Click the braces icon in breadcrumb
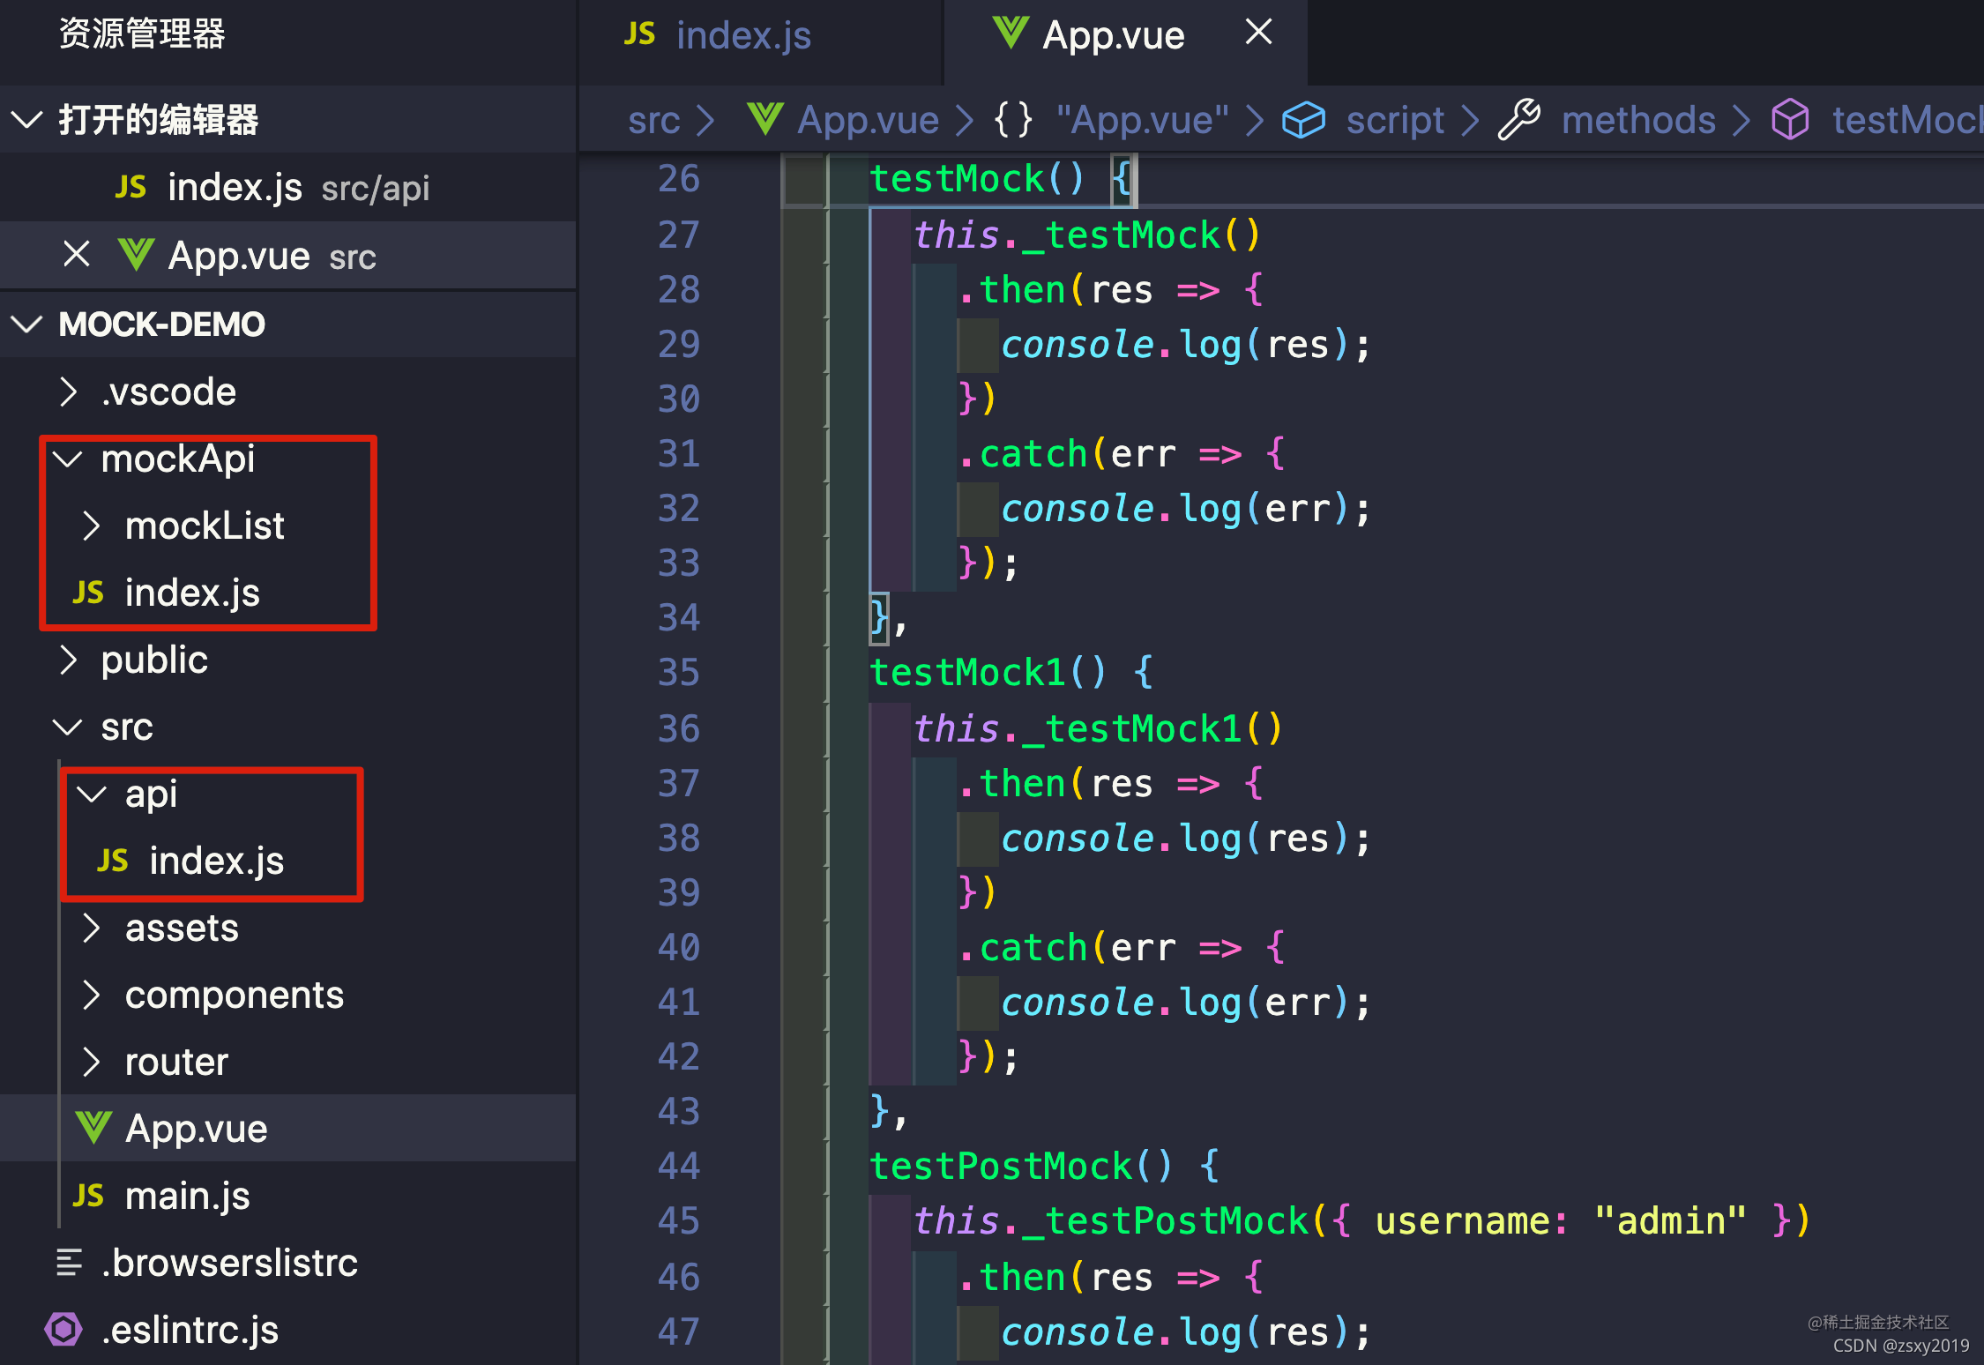The height and width of the screenshot is (1365, 1984). click(x=1013, y=119)
